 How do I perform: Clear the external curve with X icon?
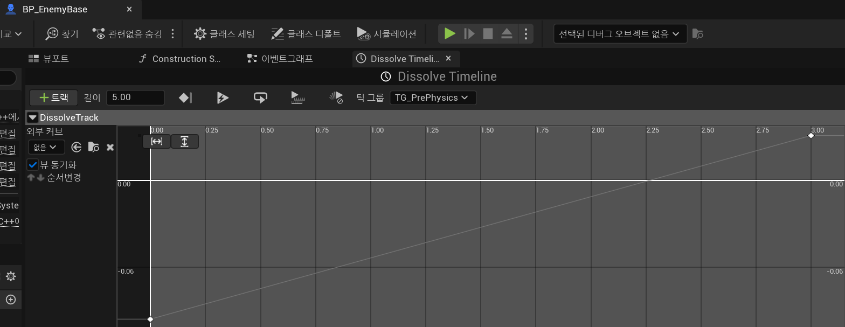(x=110, y=147)
